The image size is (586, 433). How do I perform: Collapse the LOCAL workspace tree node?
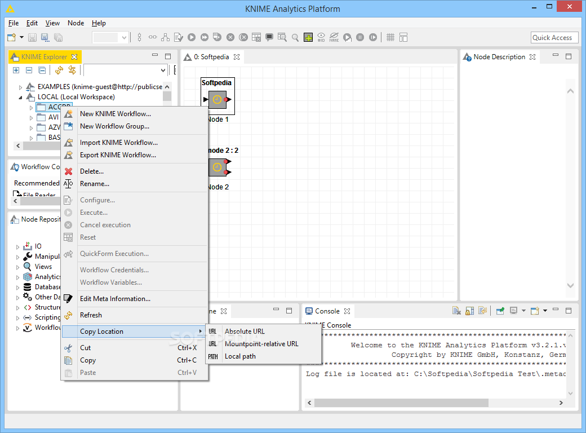pos(20,97)
